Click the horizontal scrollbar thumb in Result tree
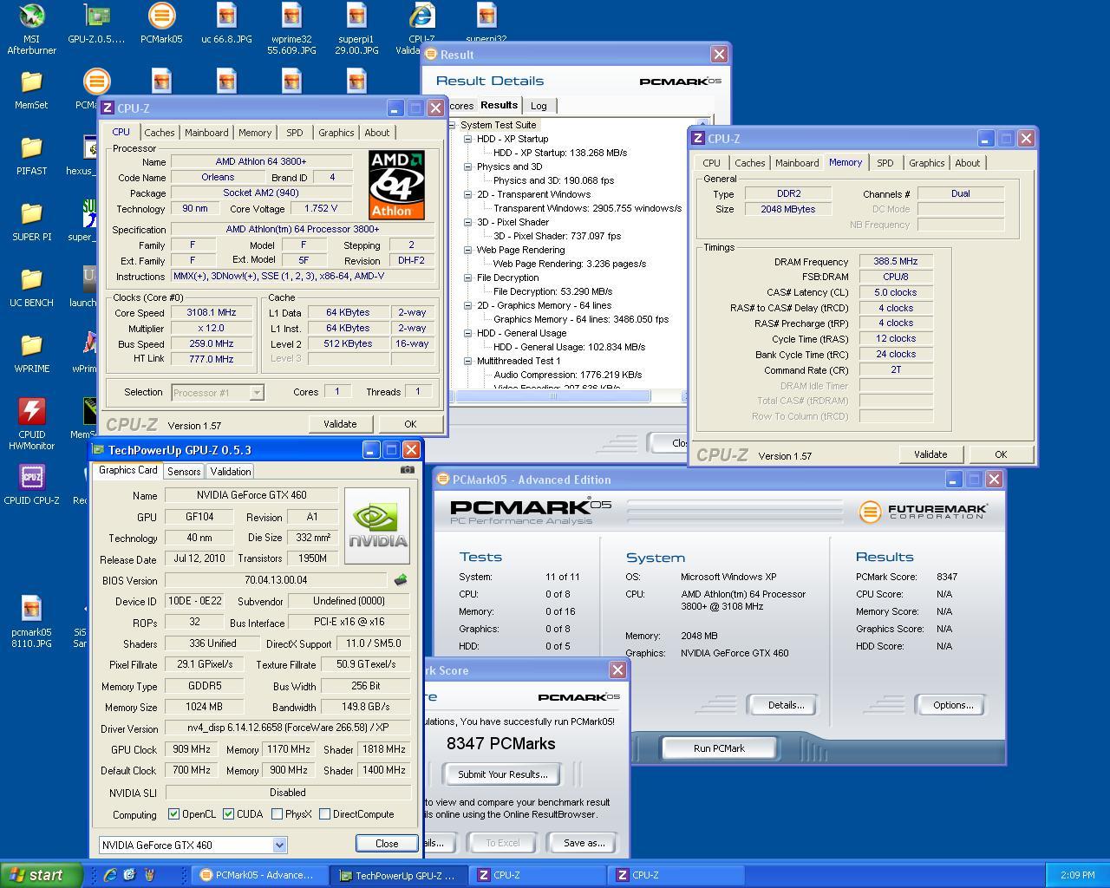Image resolution: width=1110 pixels, height=888 pixels. [553, 396]
